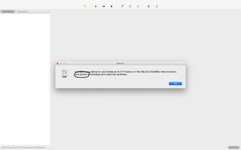Open Settings with the gear icon
This screenshot has height=150, width=241.
[x=157, y=6]
